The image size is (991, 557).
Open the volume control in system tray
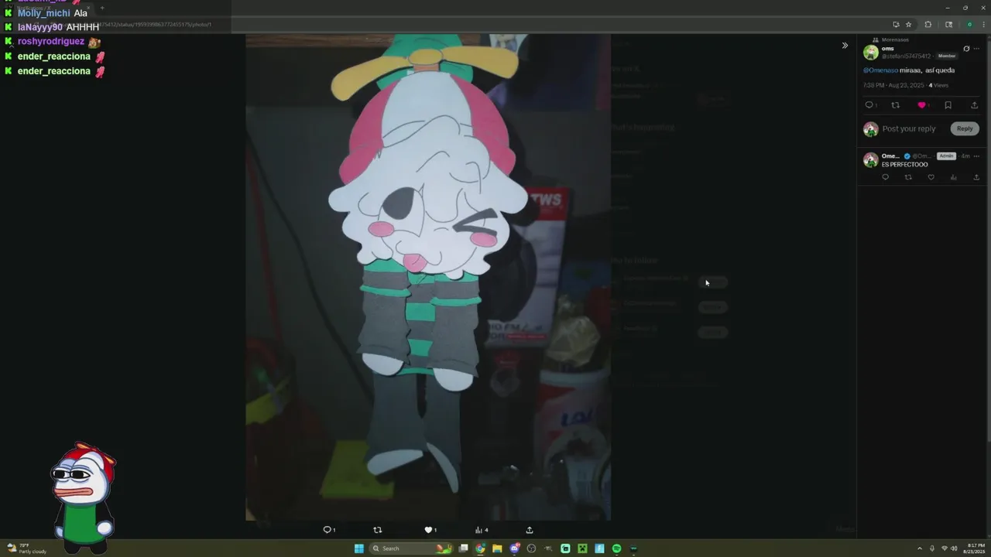954,548
